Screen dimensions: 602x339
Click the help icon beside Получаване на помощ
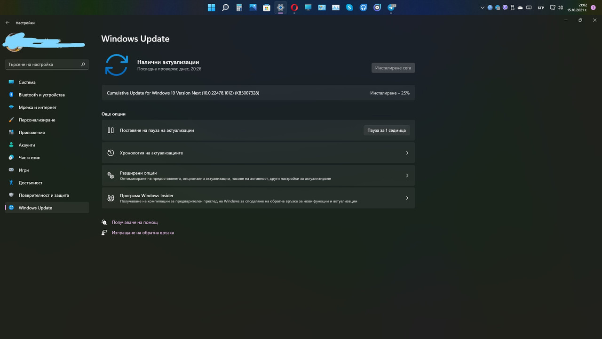104,222
